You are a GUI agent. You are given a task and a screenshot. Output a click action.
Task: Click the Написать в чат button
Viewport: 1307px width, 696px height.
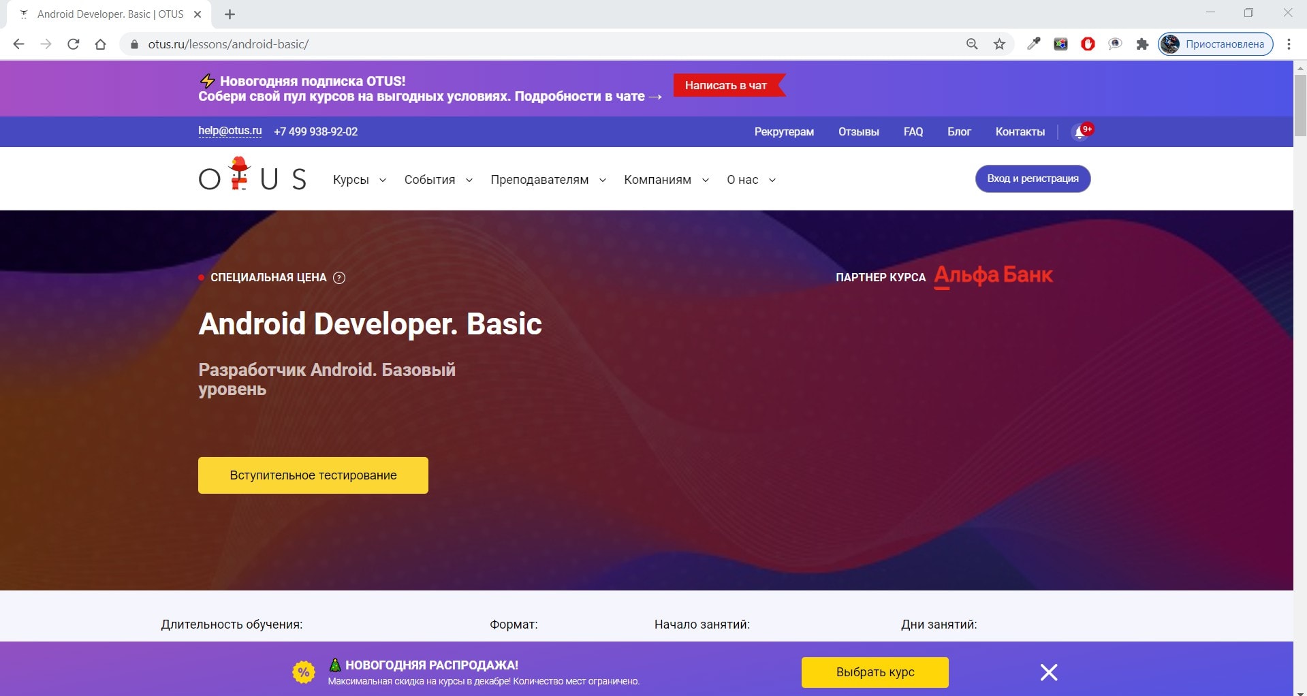729,85
